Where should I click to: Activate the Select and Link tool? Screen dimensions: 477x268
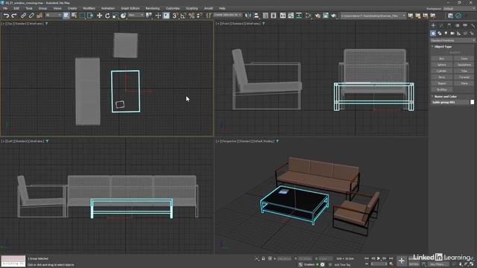click(23, 15)
